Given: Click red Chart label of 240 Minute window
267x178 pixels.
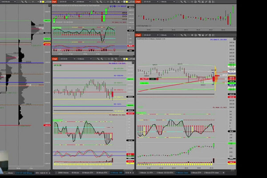Looking at the screenshot, I should [54, 2].
